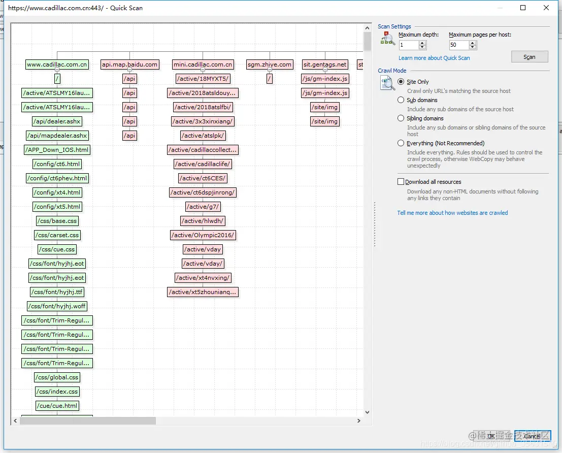Select the /active/atslpk/ node
The width and height of the screenshot is (562, 453).
click(x=203, y=136)
